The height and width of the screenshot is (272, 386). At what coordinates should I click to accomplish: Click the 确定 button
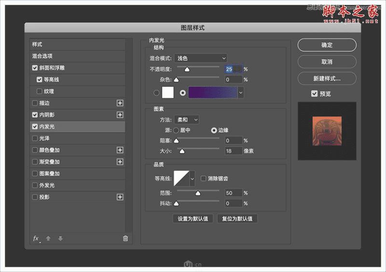(327, 45)
